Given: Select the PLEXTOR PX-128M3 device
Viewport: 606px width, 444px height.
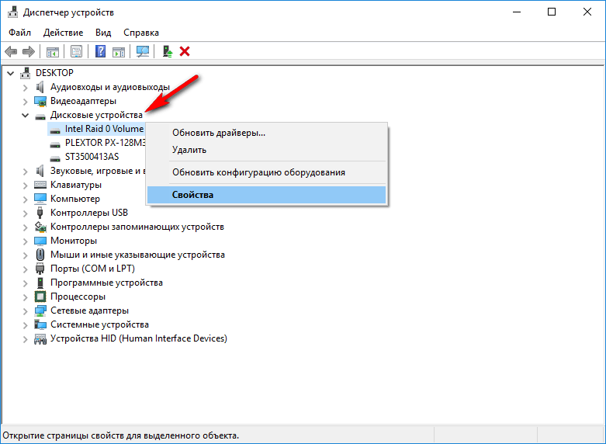Looking at the screenshot, I should pos(105,143).
